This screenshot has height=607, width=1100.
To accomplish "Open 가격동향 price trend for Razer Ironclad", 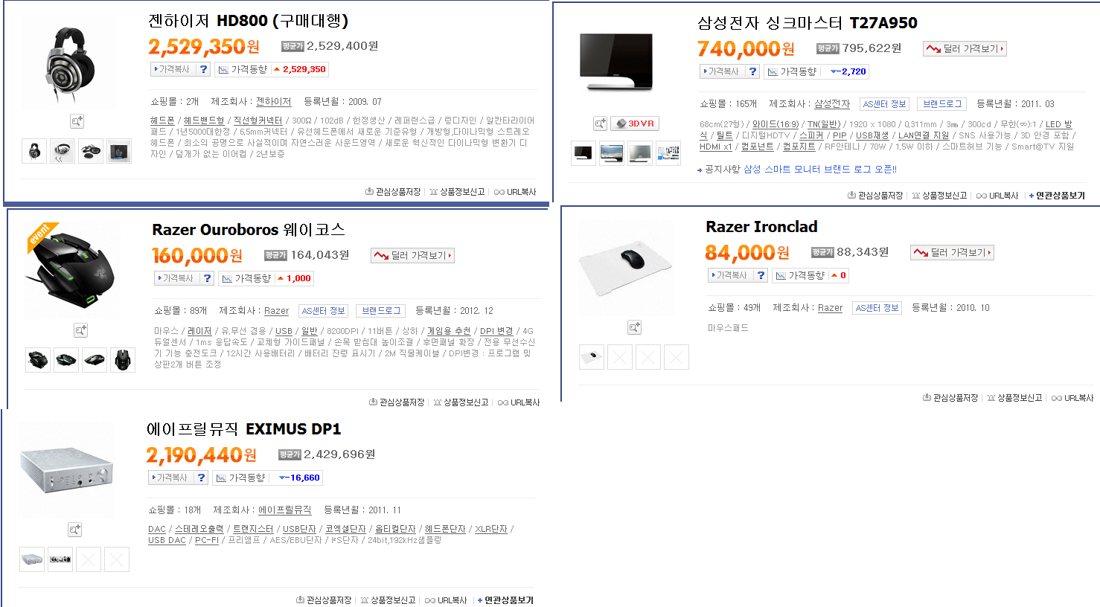I will pyautogui.click(x=800, y=275).
